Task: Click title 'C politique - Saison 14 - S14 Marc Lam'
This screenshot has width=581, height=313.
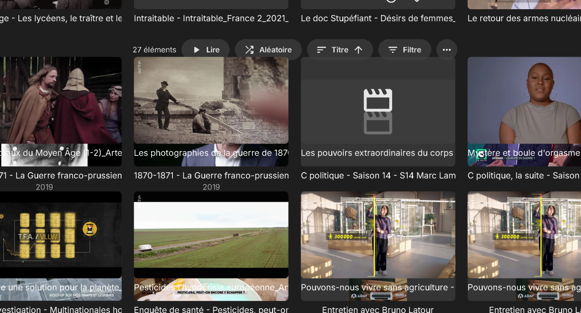Action: click(378, 175)
